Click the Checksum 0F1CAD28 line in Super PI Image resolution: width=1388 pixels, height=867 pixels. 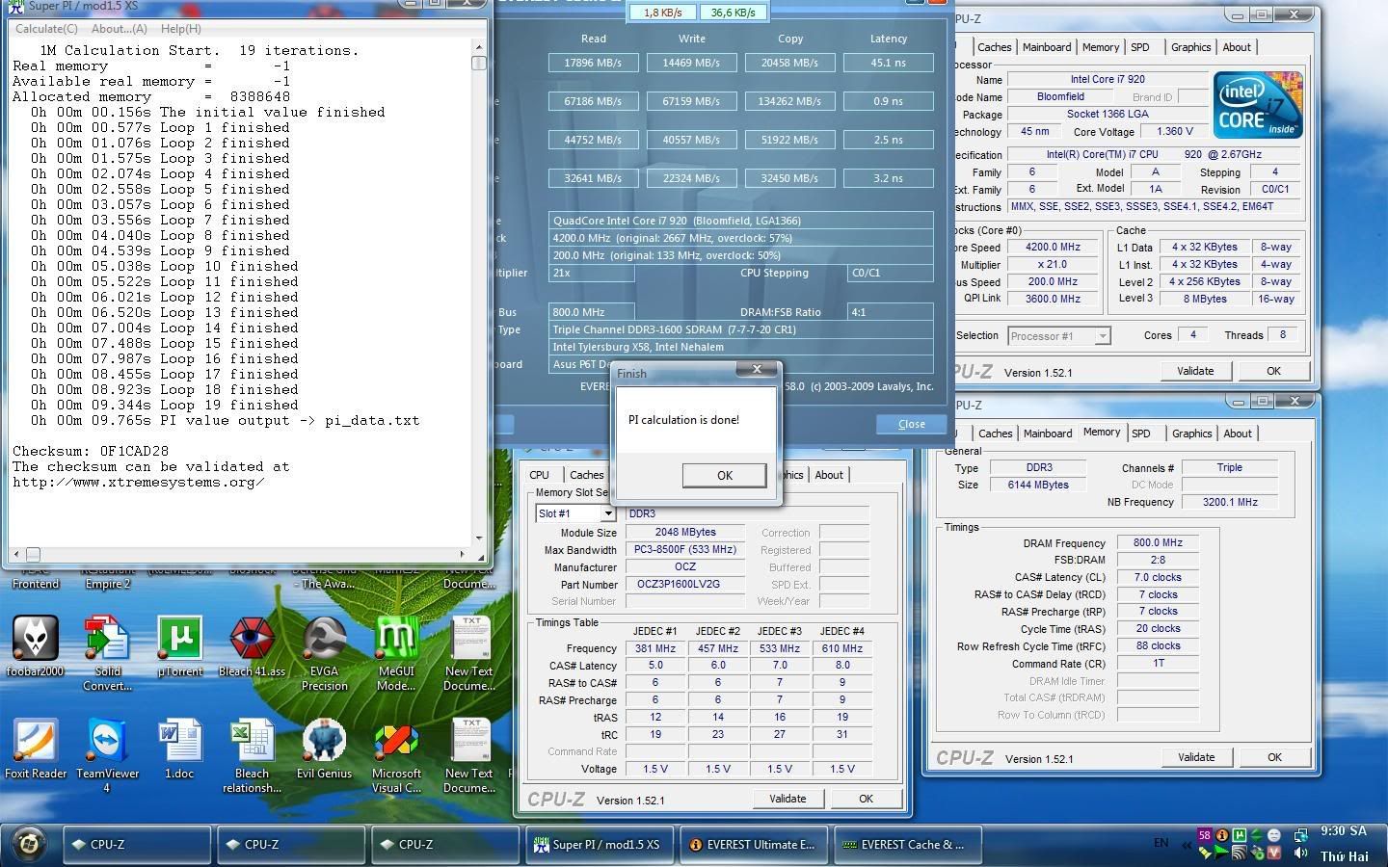91,451
